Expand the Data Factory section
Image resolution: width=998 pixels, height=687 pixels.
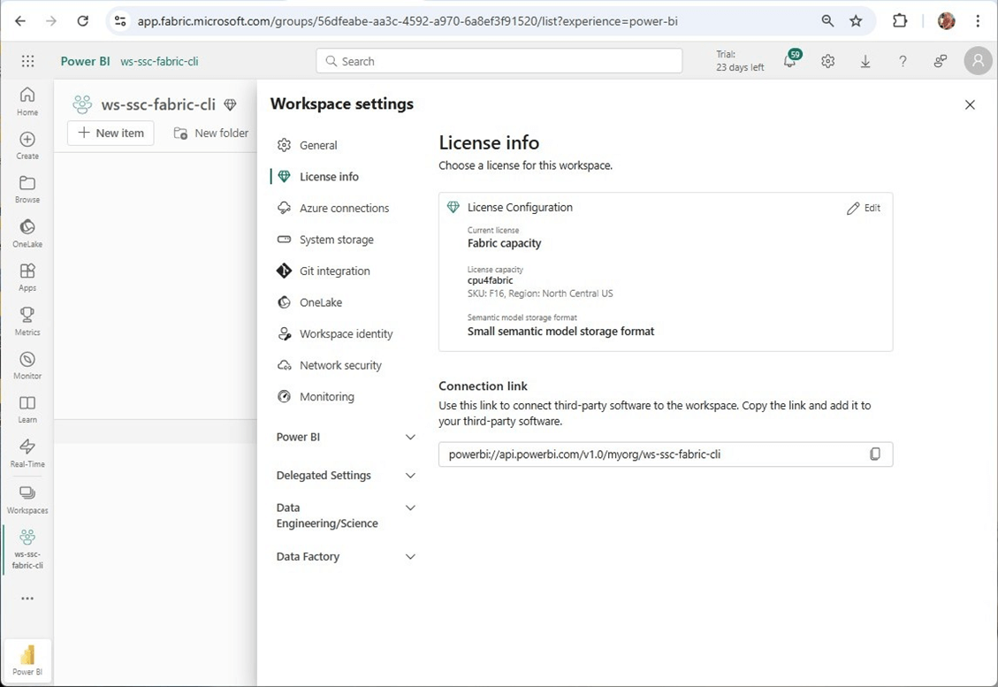click(410, 557)
